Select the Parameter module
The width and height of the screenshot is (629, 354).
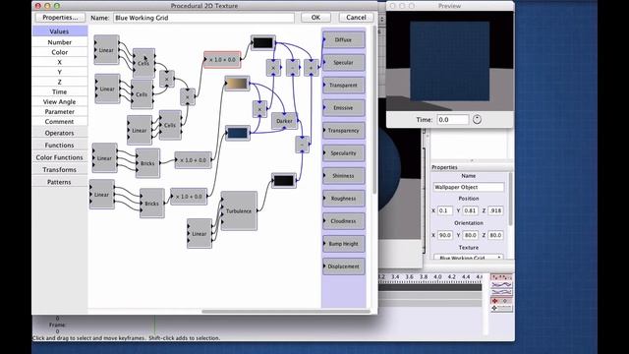coord(59,111)
